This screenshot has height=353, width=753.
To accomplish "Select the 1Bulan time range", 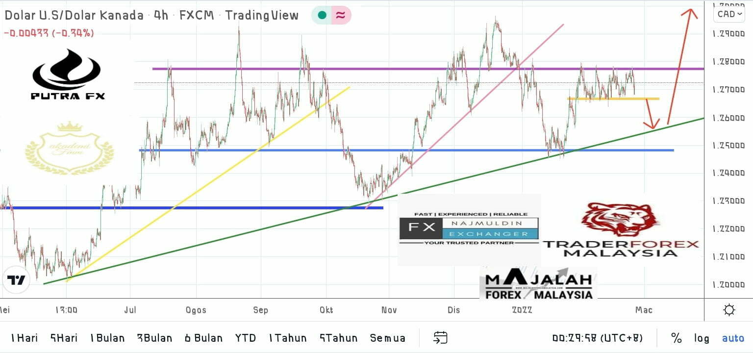I will coord(107,338).
